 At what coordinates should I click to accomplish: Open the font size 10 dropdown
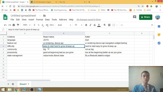pyautogui.click(x=78, y=25)
